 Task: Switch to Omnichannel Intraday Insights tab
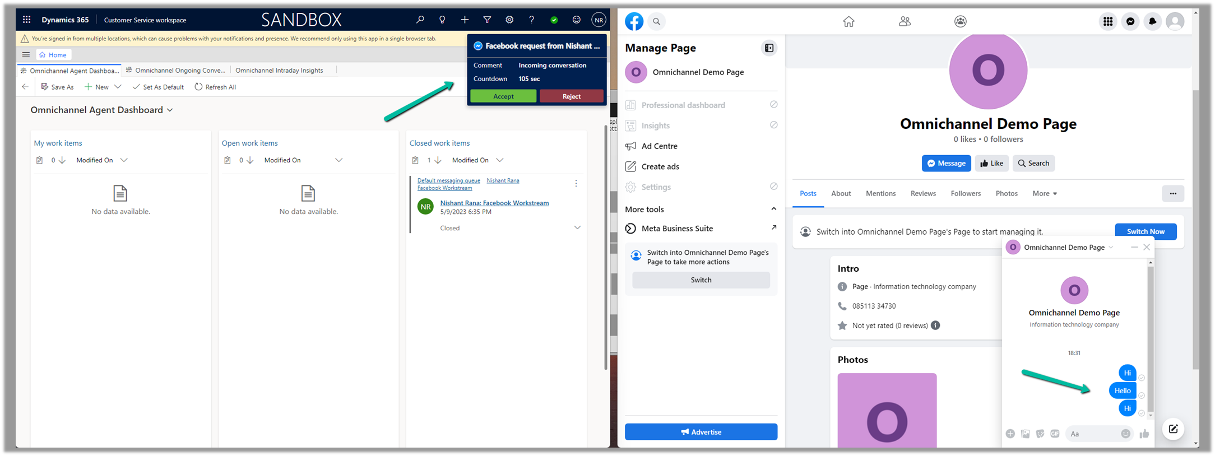(279, 70)
